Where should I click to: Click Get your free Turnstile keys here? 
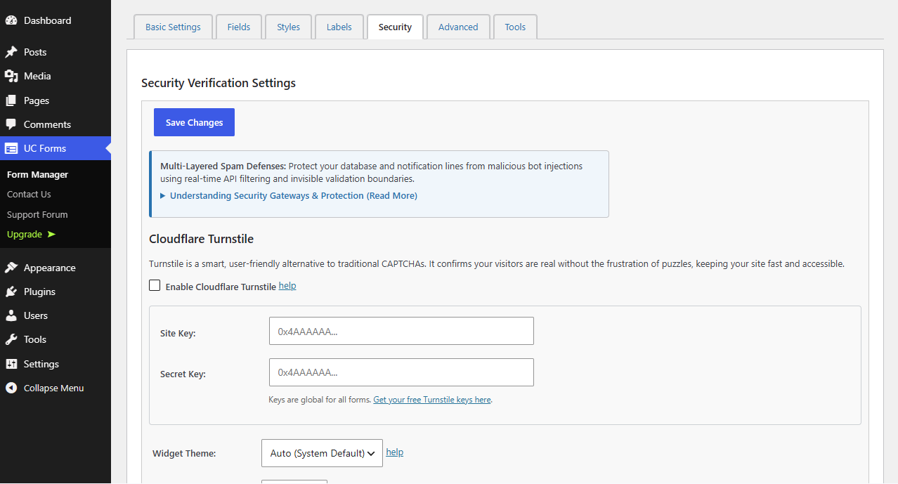point(432,400)
